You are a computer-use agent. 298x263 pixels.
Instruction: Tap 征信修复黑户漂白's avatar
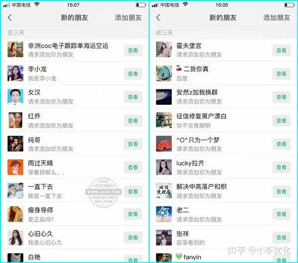164,120
